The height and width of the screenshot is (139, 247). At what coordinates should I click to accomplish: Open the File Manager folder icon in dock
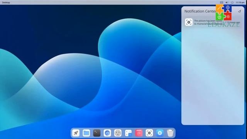[86, 133]
